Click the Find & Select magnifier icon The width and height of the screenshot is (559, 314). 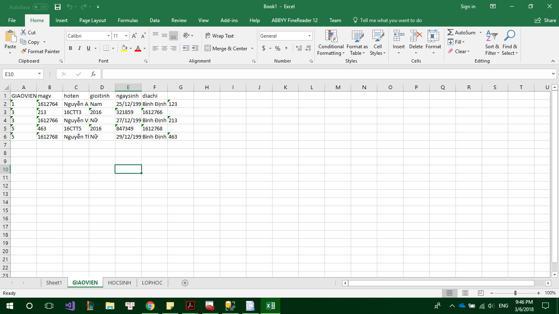pos(509,36)
